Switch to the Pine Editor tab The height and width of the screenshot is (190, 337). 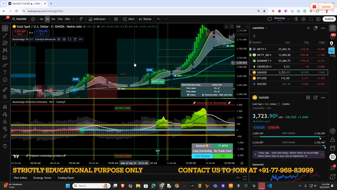20,178
